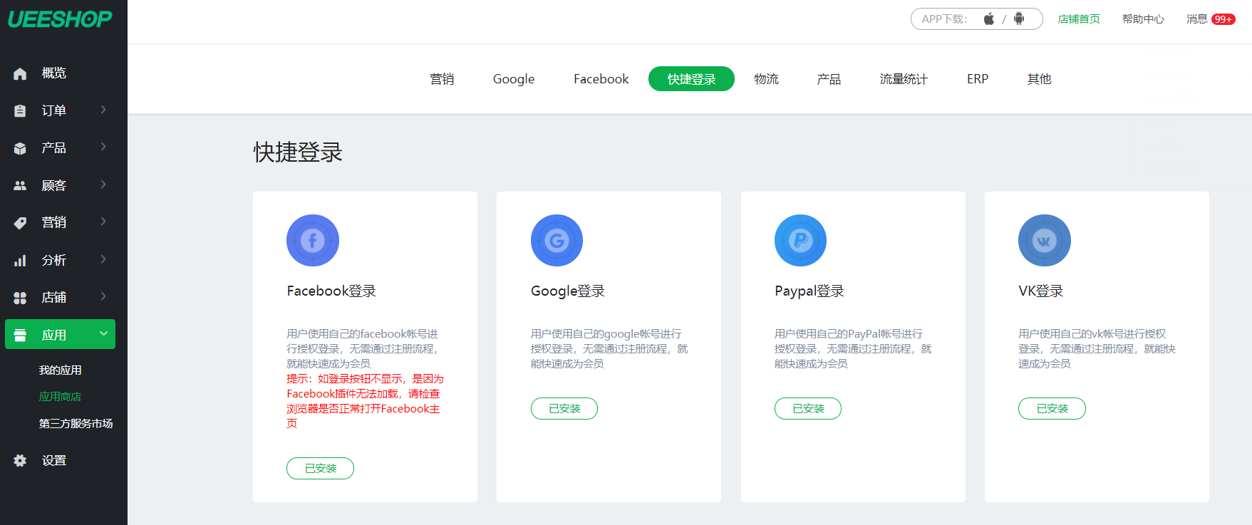Image resolution: width=1252 pixels, height=525 pixels.
Task: Click the Paypal login app icon
Action: click(x=800, y=241)
